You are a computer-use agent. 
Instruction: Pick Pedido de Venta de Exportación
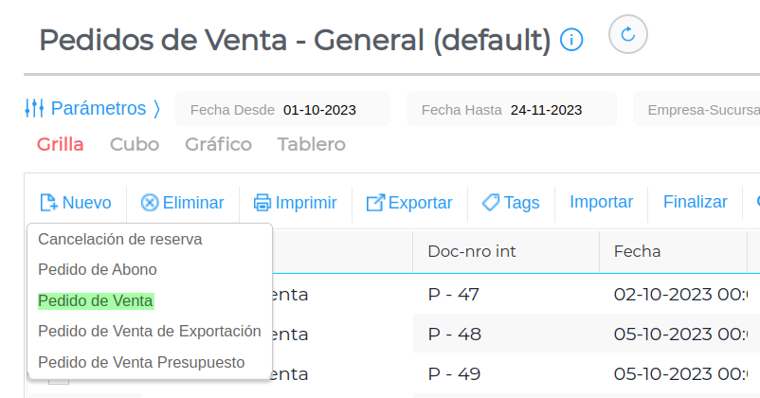150,331
